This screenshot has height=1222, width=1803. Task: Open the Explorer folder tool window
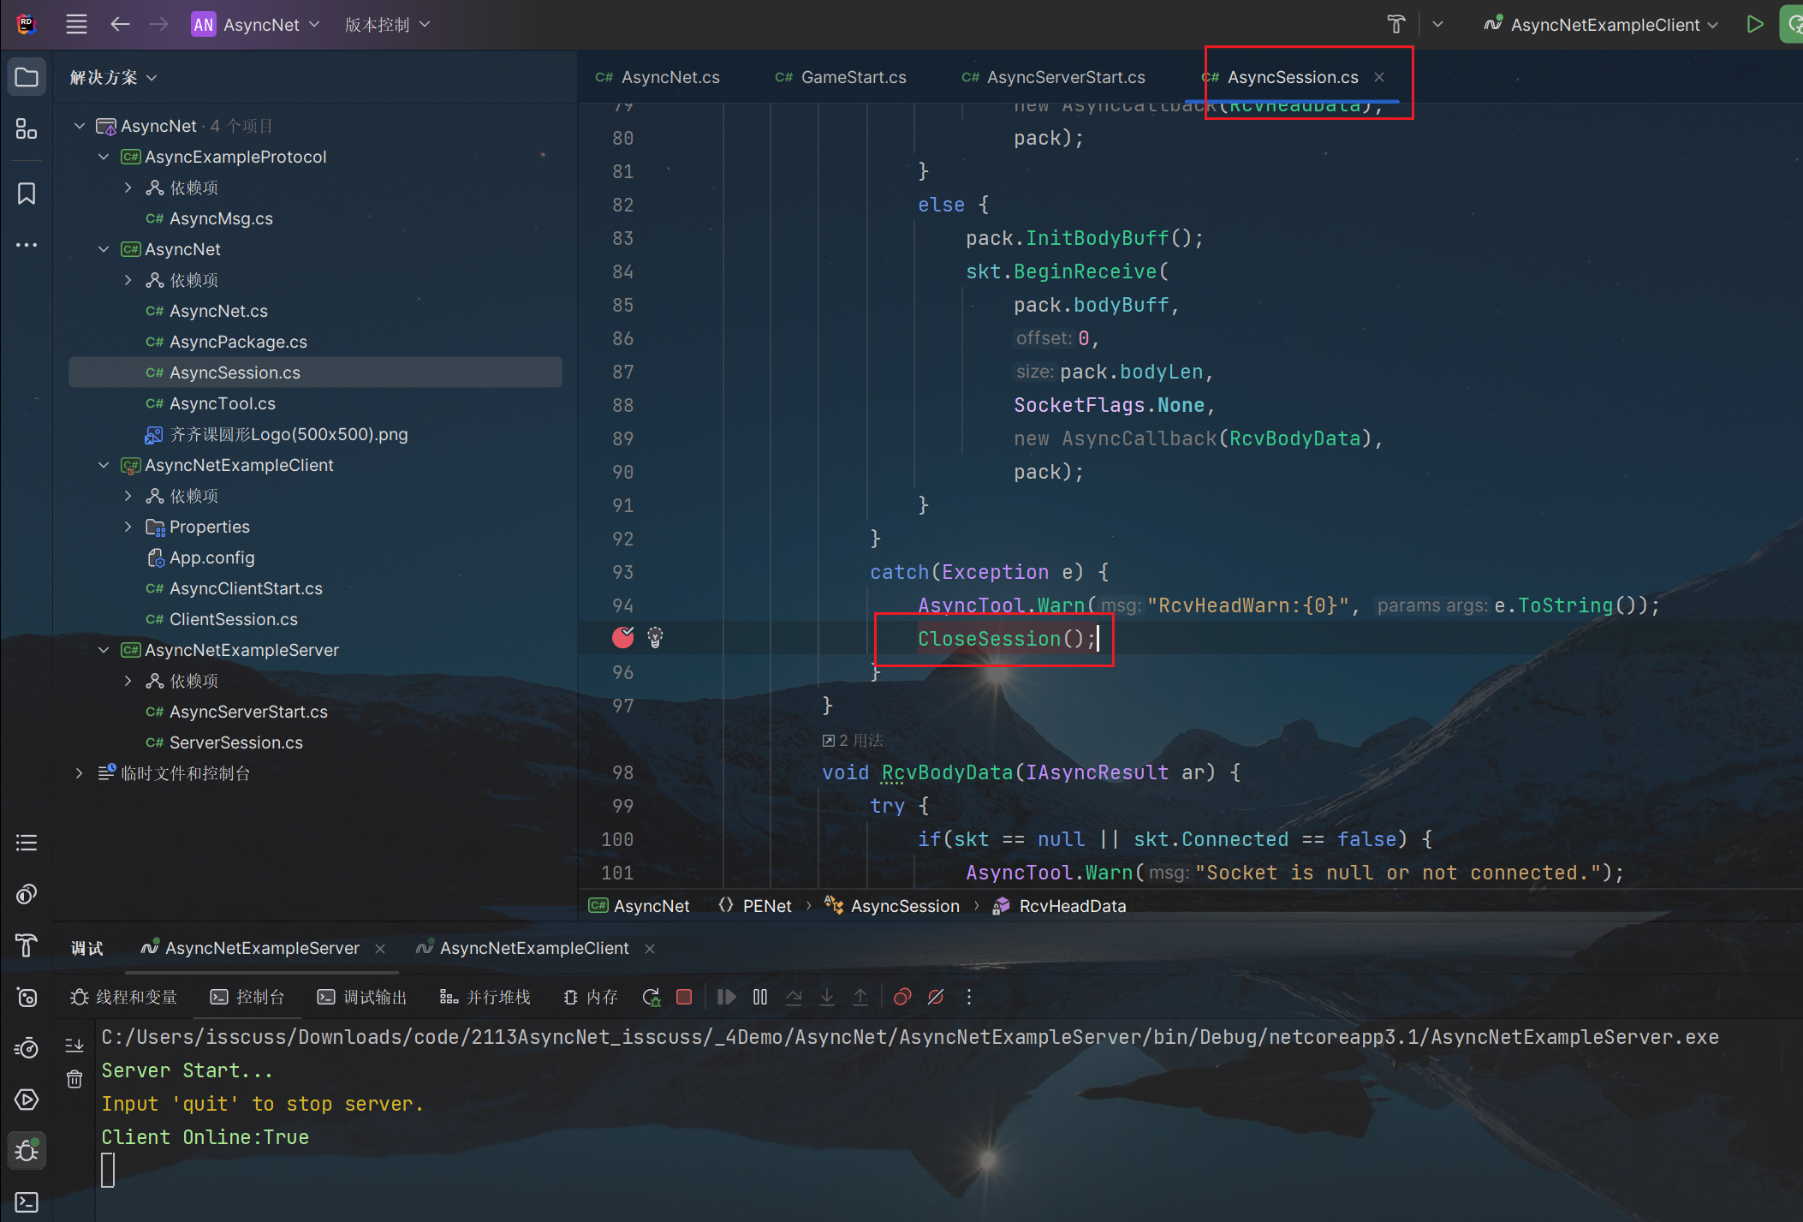(x=27, y=77)
